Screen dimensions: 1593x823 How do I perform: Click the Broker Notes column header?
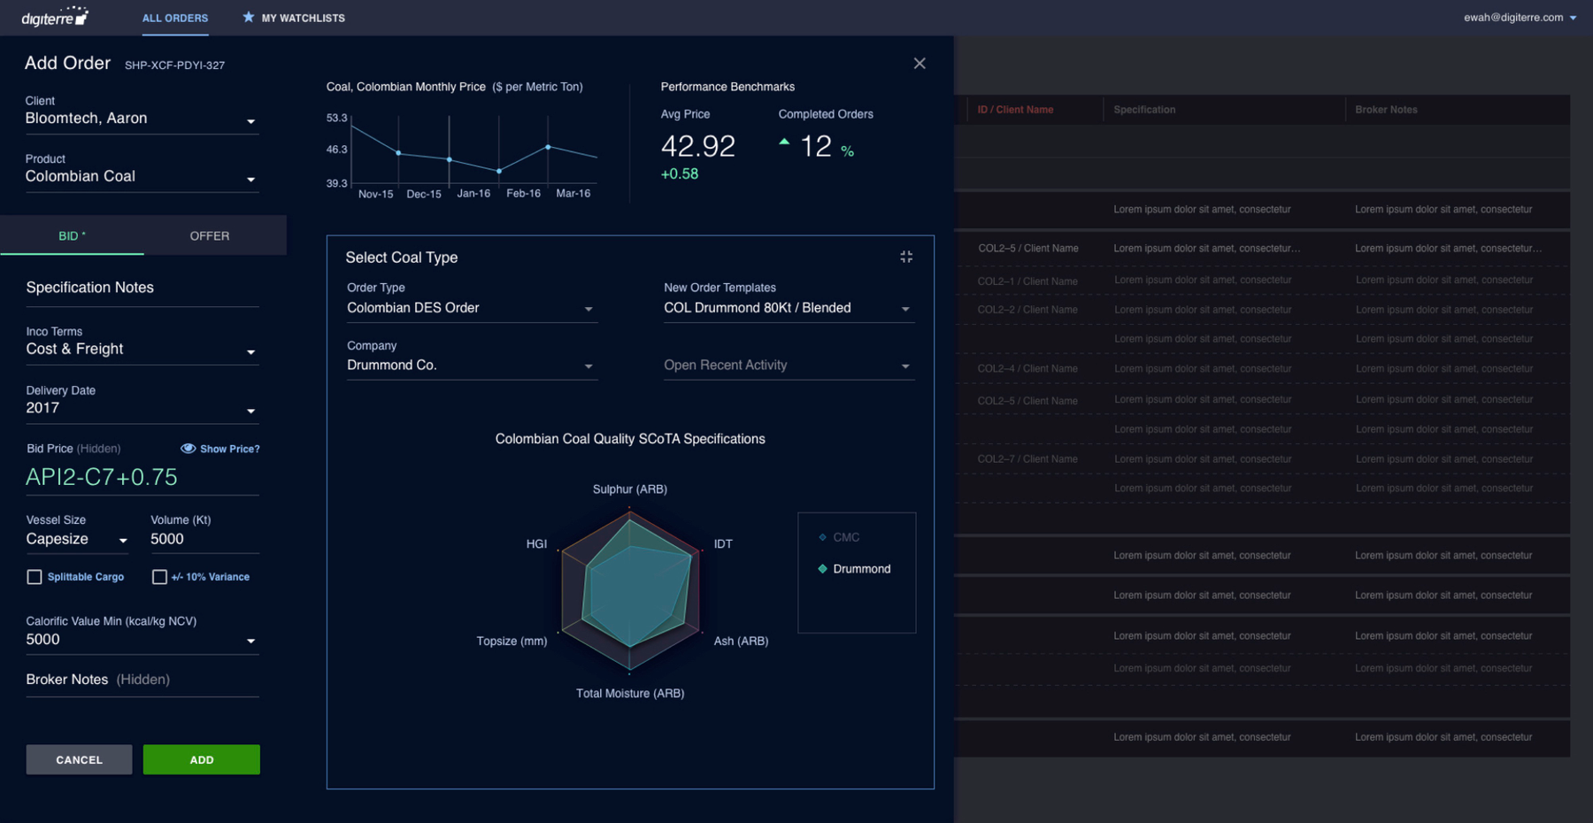1386,110
